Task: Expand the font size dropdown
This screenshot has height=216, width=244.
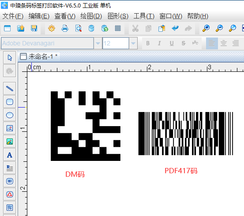Action: (133, 43)
